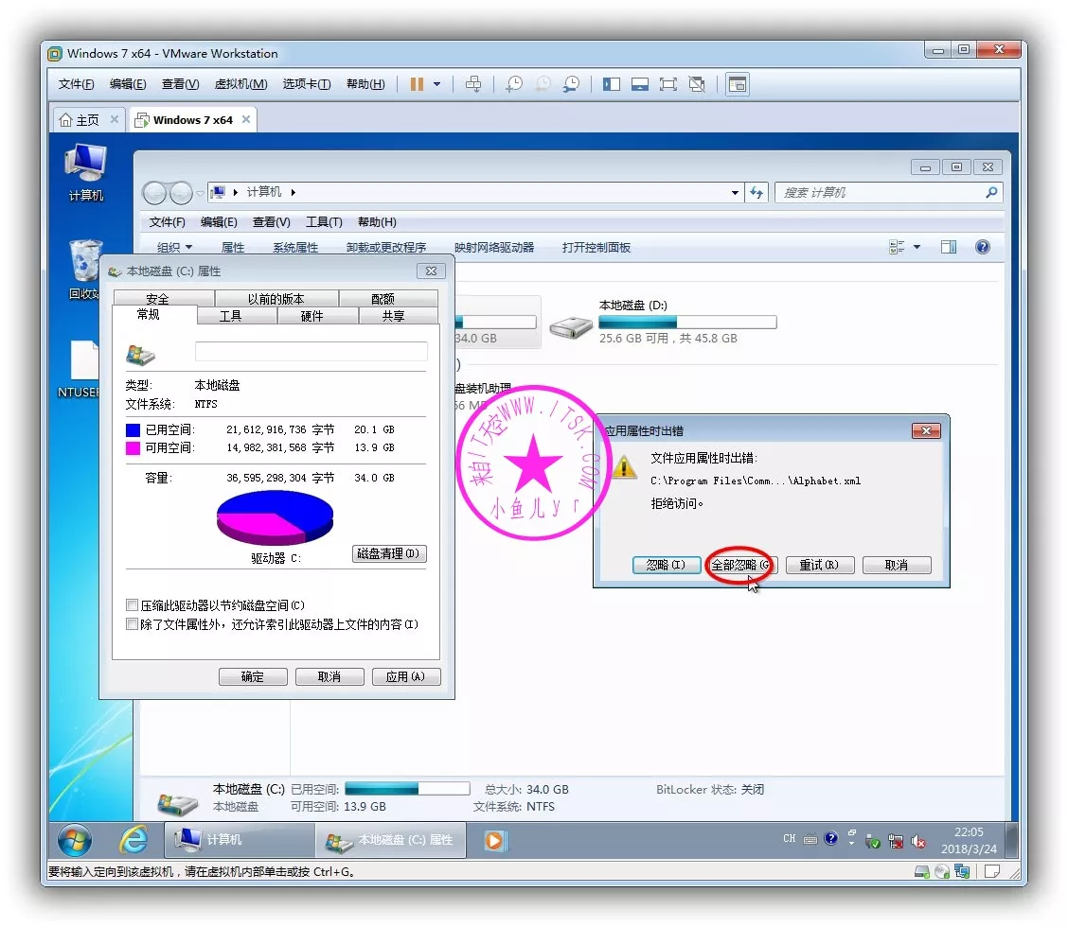This screenshot has width=1068, height=927.
Task: Click the Send Ctrl+Alt+Del toolbar icon
Action: click(473, 84)
